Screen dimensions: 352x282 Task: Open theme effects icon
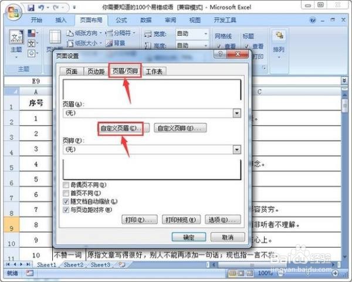[32, 53]
